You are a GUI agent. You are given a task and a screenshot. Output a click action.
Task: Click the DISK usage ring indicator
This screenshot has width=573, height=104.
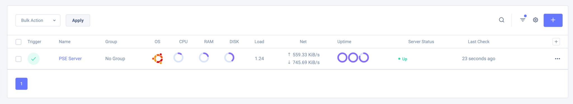tap(229, 58)
